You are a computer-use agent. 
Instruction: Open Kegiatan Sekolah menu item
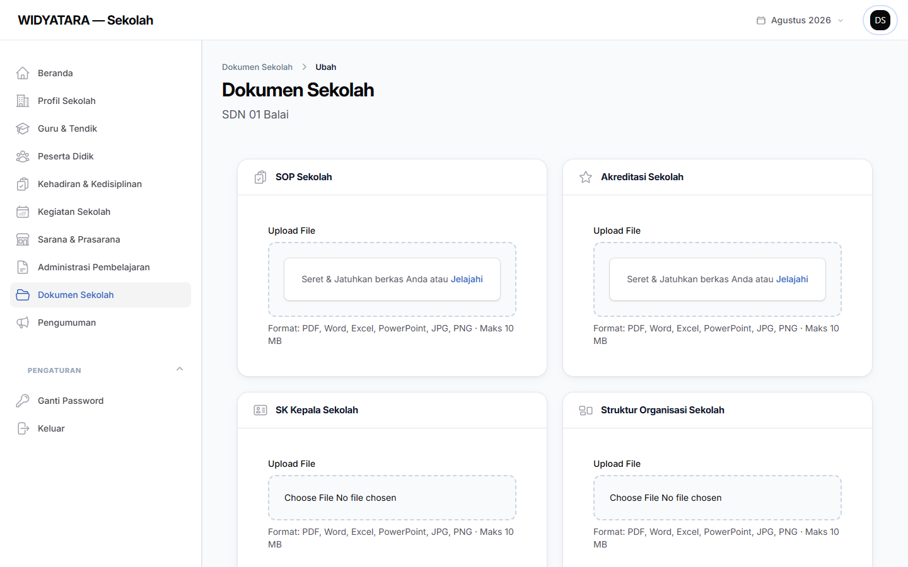[x=101, y=212]
